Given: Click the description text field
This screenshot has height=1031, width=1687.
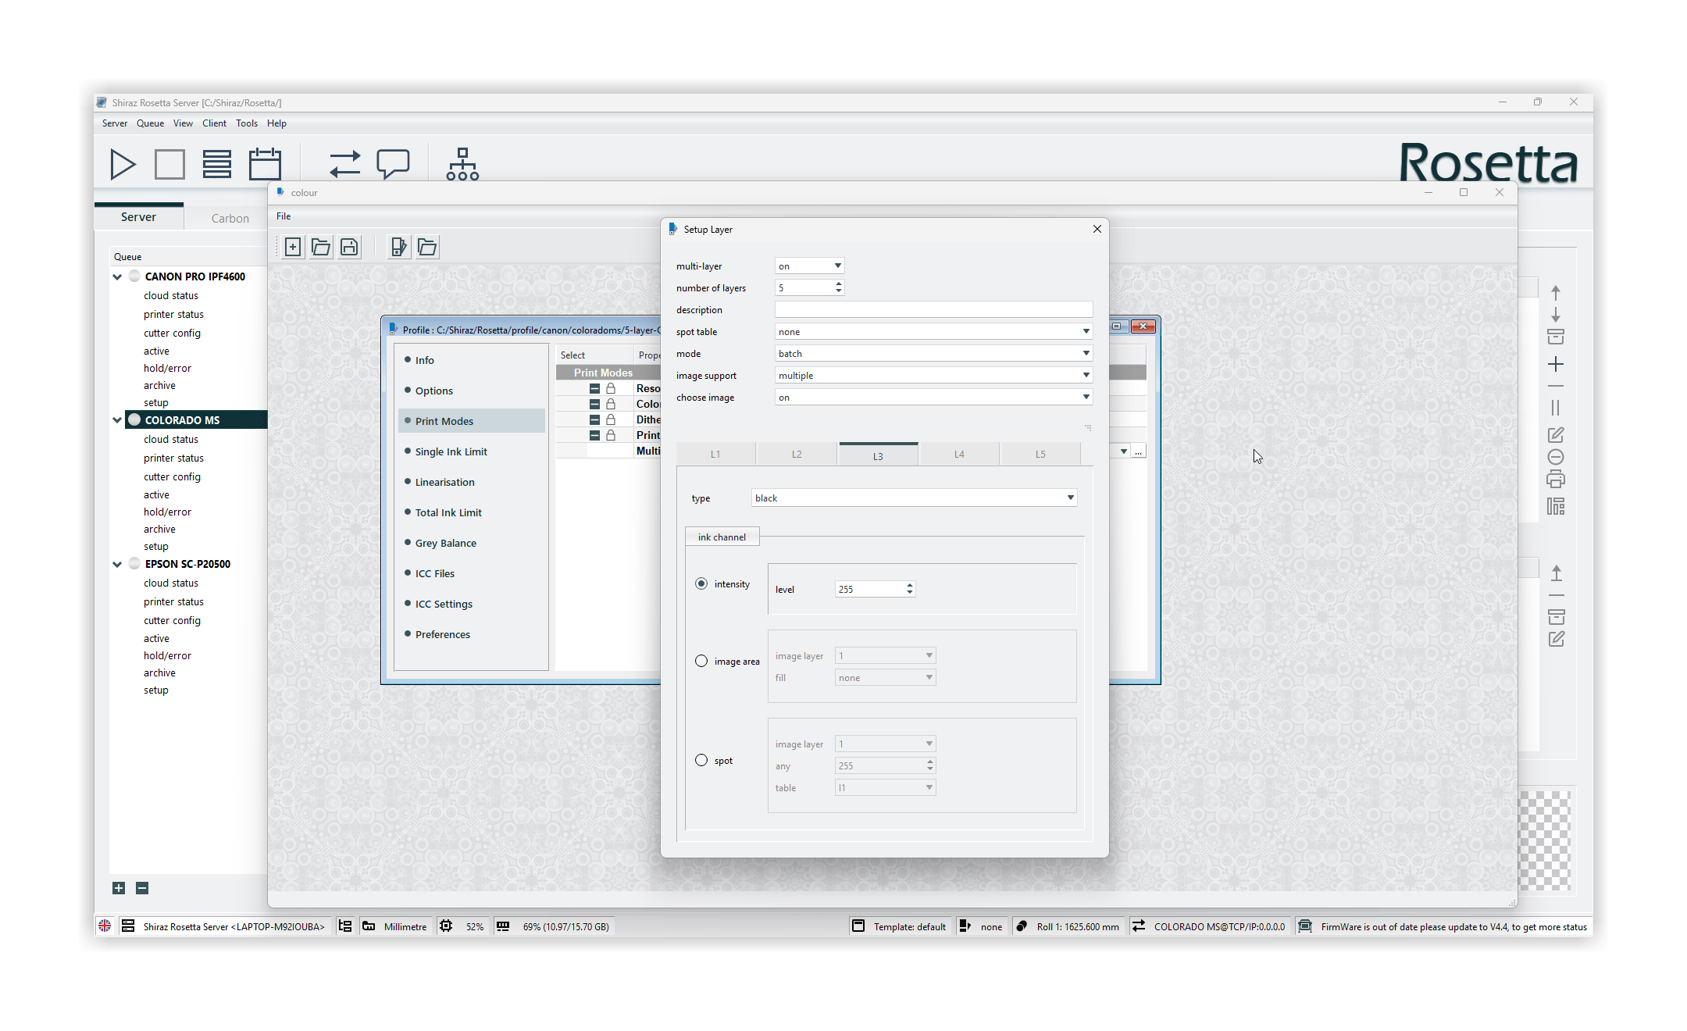Looking at the screenshot, I should [x=933, y=310].
